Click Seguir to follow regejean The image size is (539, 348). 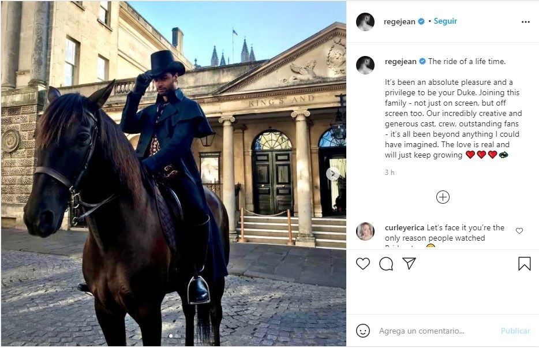[x=445, y=21]
